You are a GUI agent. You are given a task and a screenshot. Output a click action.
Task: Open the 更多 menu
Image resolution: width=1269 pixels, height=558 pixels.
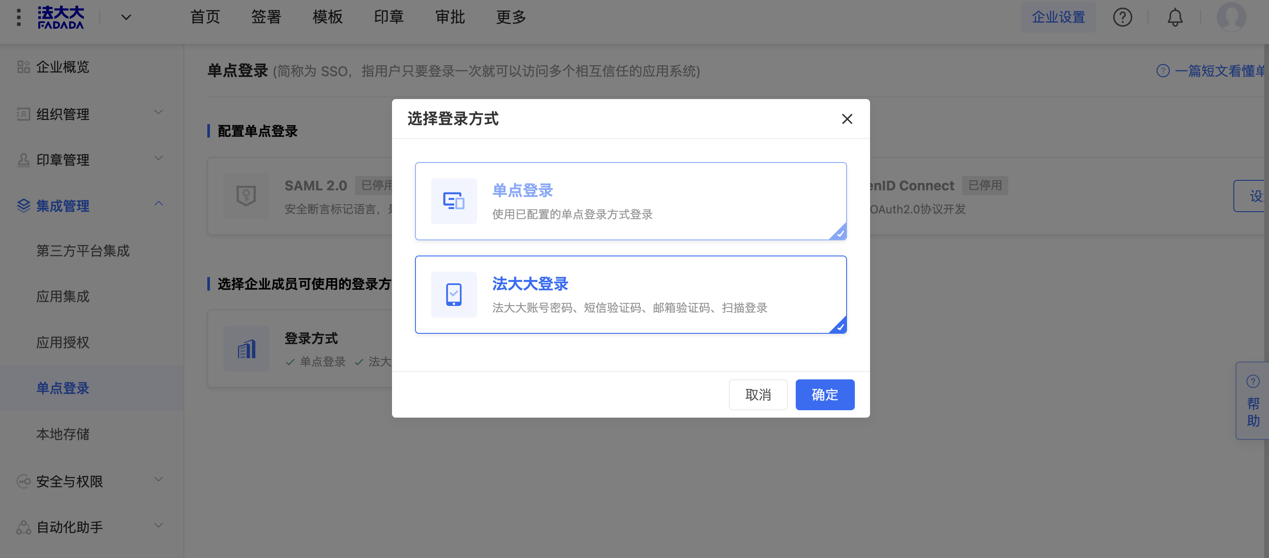[511, 17]
